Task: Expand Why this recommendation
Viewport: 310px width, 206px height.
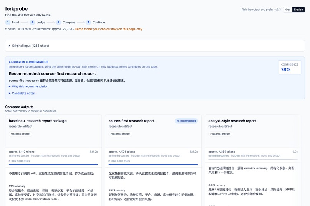Action: [28, 87]
